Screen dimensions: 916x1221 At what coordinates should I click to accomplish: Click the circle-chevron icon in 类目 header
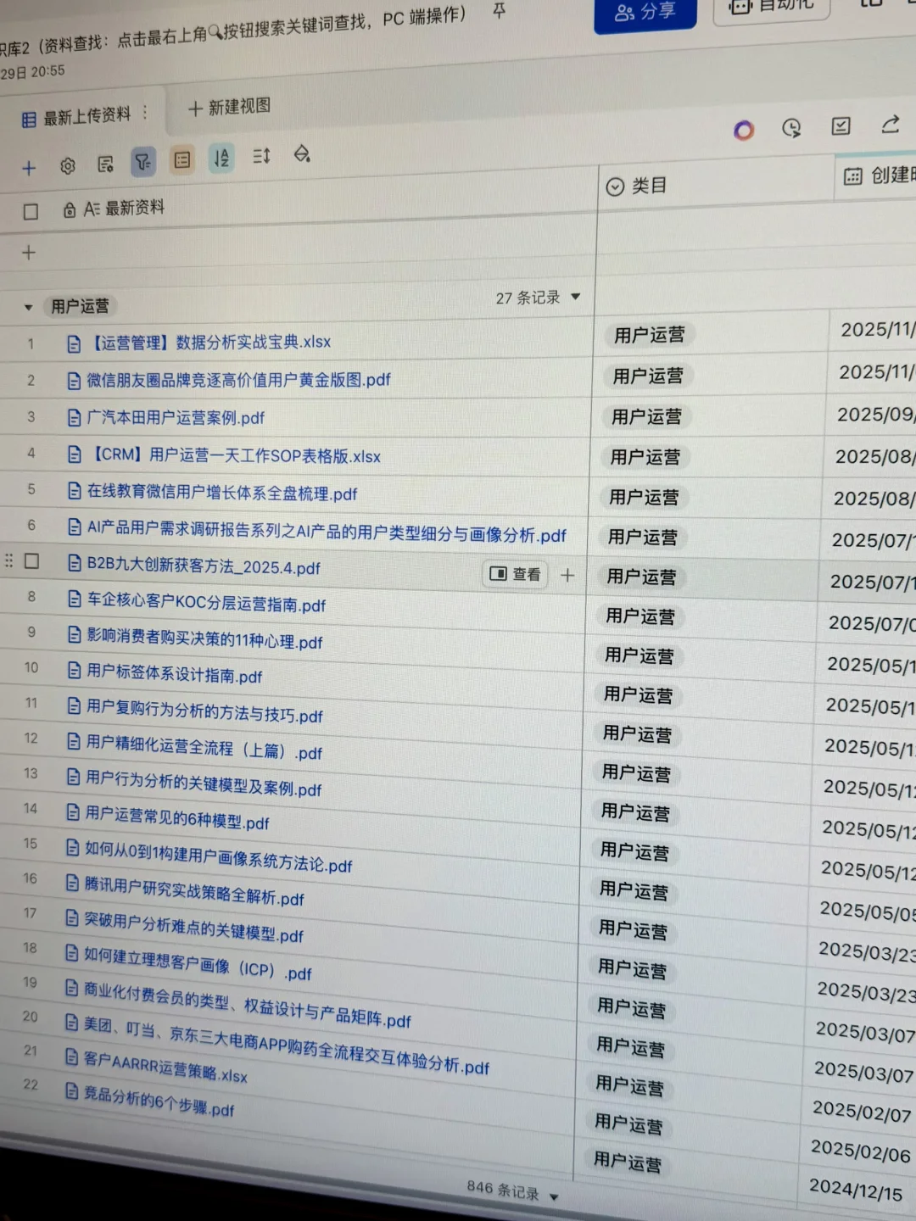tap(616, 187)
